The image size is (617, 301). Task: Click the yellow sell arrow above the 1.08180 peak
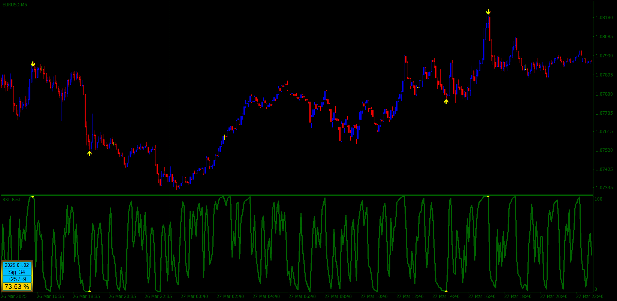[488, 12]
